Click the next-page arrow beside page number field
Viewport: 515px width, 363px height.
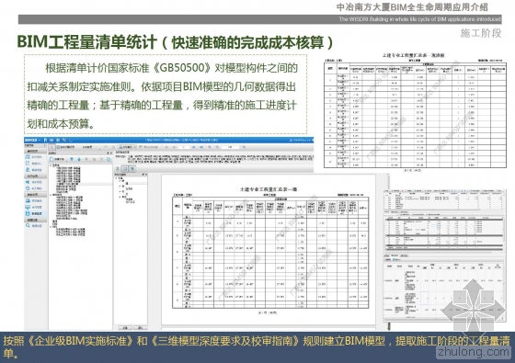pos(194,147)
